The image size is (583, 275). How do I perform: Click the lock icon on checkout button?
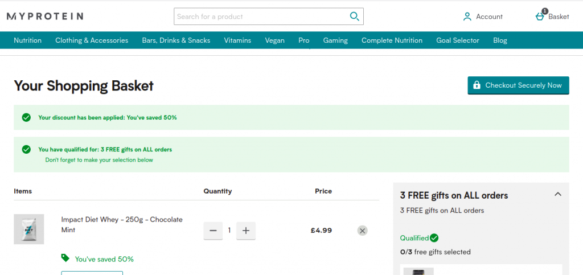pos(477,85)
